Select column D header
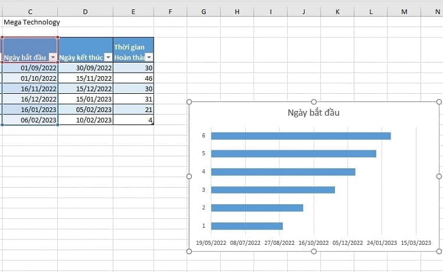 pyautogui.click(x=85, y=12)
